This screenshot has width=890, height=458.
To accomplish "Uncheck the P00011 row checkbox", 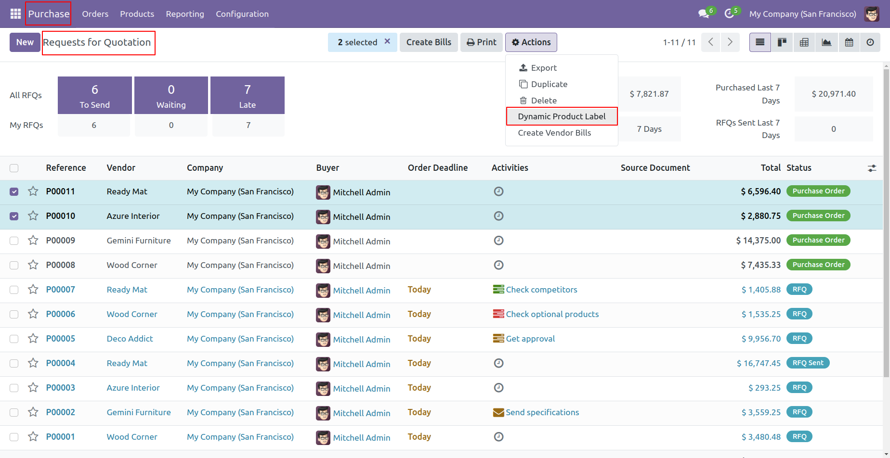I will coord(14,191).
